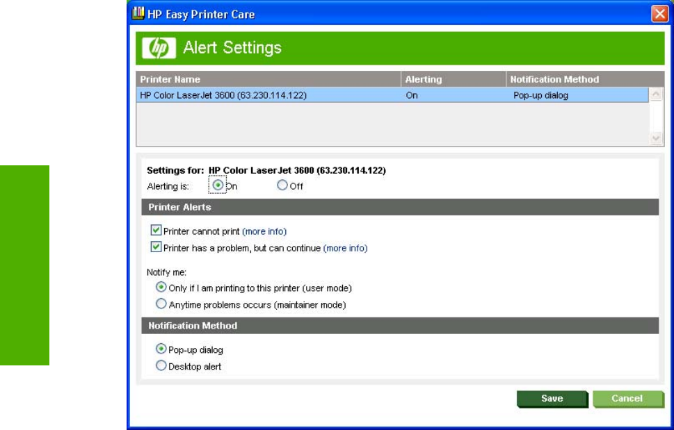Select Anytime problems occurs (maintainer mode)
The image size is (674, 430).
point(161,304)
